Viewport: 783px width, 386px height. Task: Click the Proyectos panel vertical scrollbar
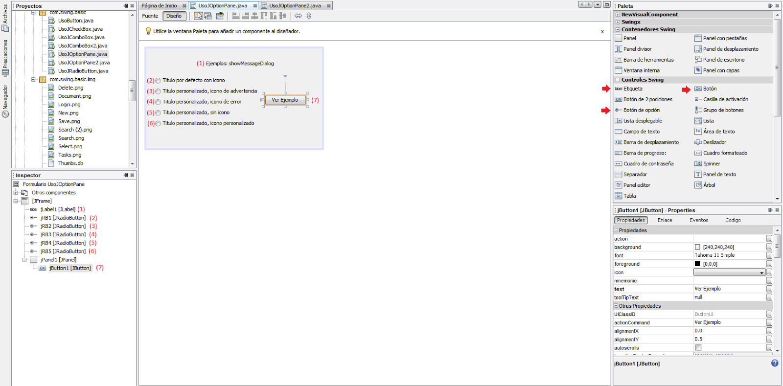[132, 90]
